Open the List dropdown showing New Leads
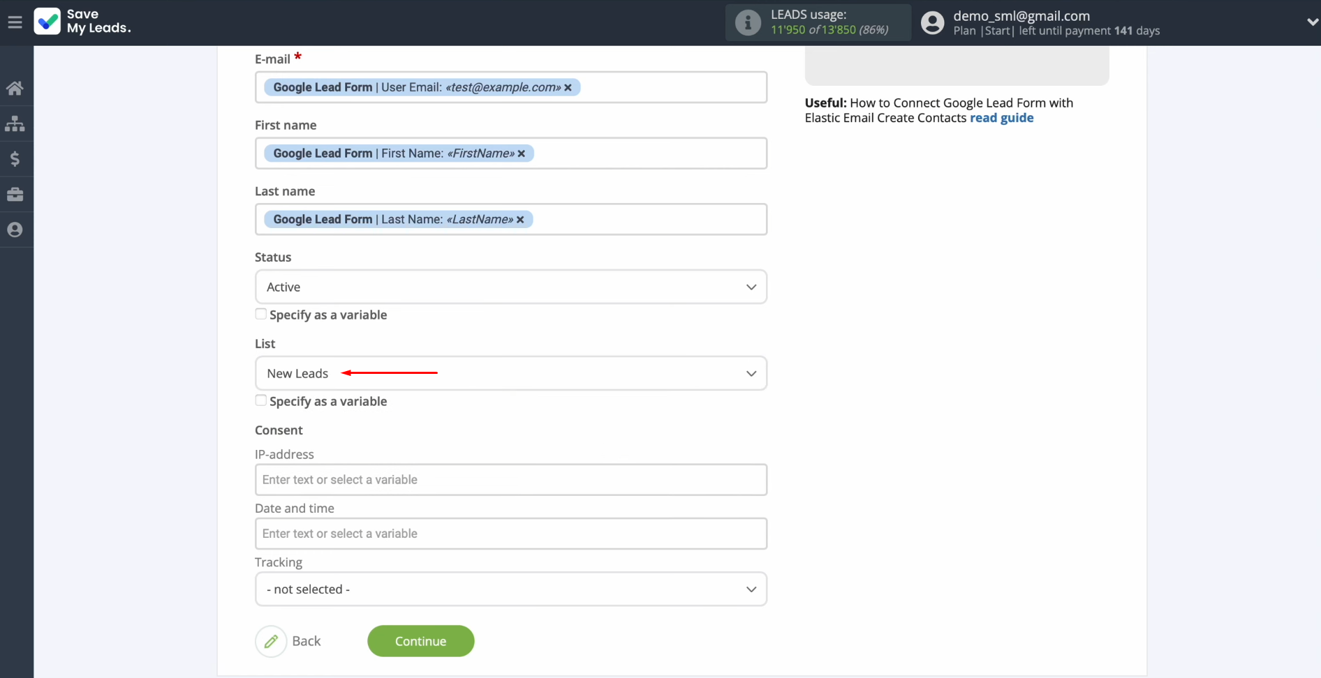This screenshot has height=678, width=1321. (x=511, y=373)
